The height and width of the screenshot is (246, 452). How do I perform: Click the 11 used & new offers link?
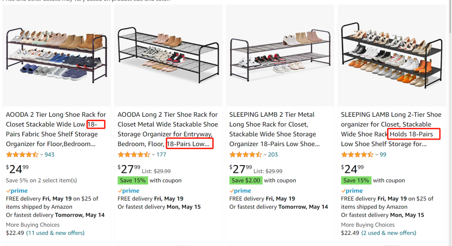pyautogui.click(x=55, y=233)
